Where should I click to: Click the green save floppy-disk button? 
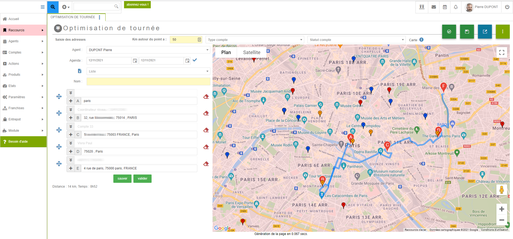tap(467, 32)
